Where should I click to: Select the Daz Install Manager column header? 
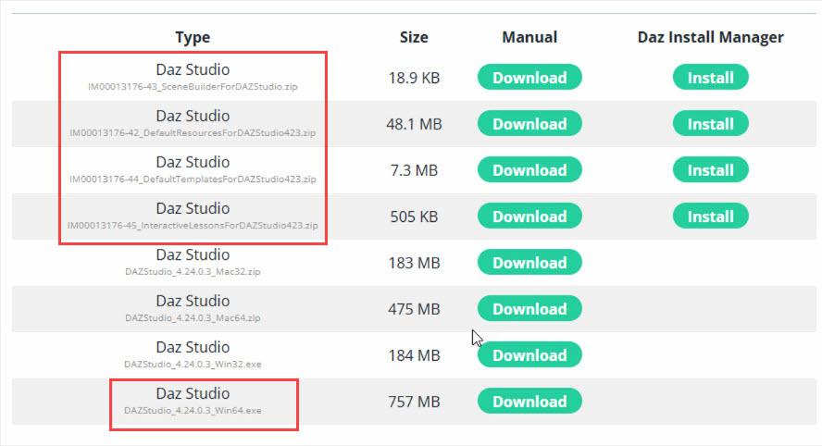click(710, 38)
